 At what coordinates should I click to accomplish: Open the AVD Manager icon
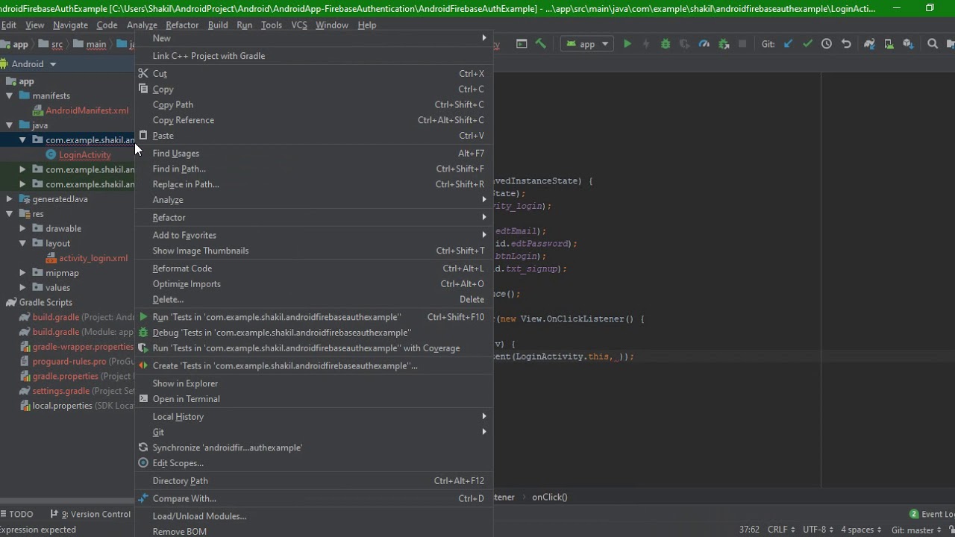coord(889,44)
